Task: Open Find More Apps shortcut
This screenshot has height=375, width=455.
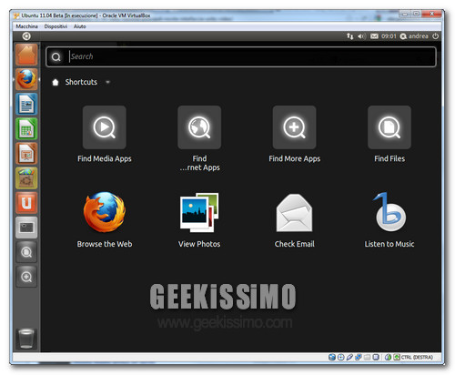Action: point(294,134)
